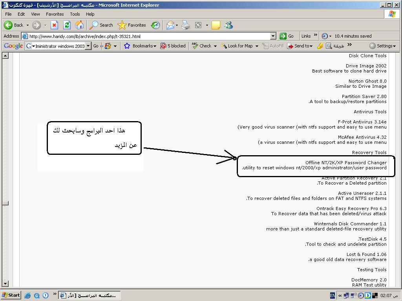
Task: Go to the Home page
Action: [x=79, y=25]
